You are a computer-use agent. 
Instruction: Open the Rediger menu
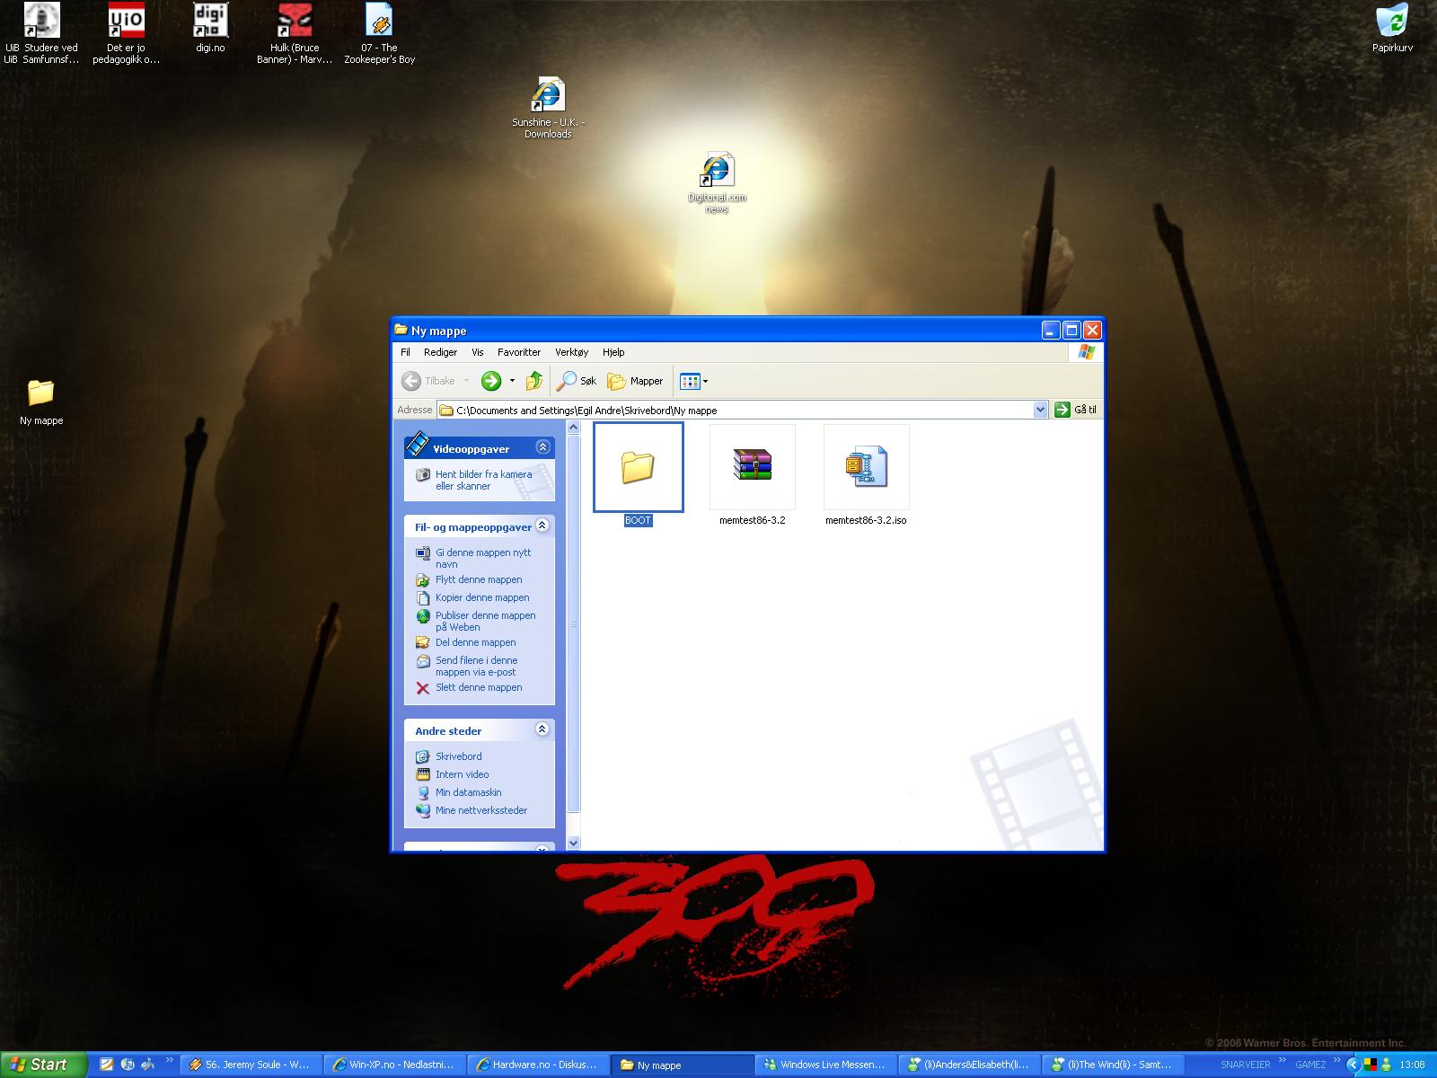tap(440, 352)
